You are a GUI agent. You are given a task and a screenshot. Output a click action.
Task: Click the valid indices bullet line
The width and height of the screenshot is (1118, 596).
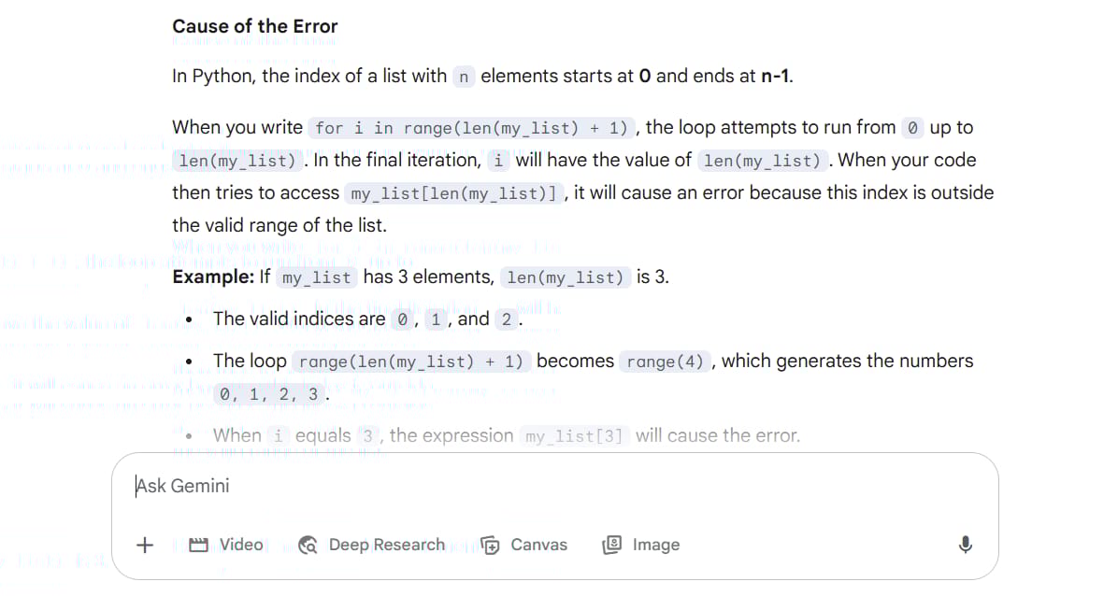pos(368,319)
